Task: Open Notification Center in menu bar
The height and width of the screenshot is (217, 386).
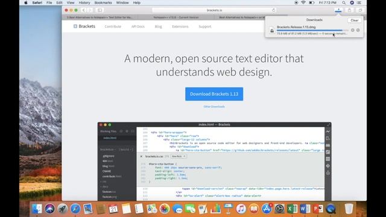Action: tap(359, 2)
